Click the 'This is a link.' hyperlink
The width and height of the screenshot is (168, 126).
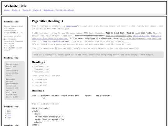142,36
